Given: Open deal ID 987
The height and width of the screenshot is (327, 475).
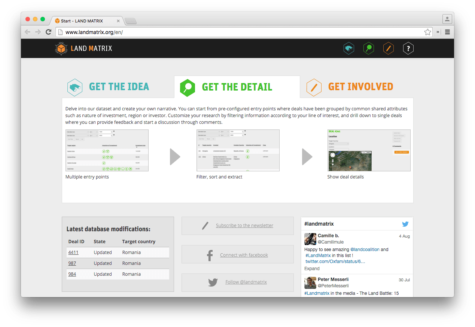Looking at the screenshot, I should coord(72,263).
